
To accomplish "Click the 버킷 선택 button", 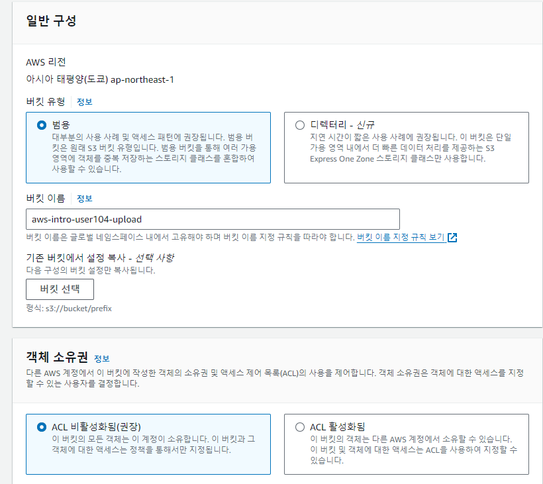I will pyautogui.click(x=60, y=289).
